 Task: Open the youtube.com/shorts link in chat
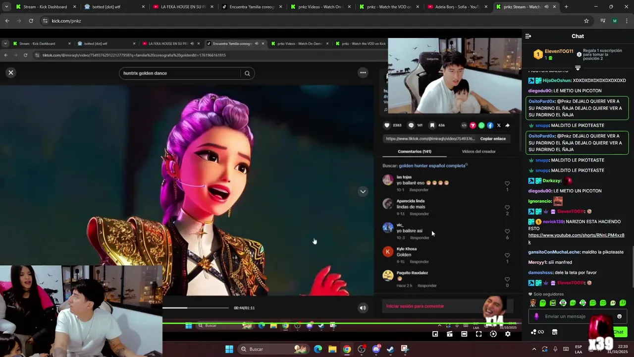tap(576, 238)
